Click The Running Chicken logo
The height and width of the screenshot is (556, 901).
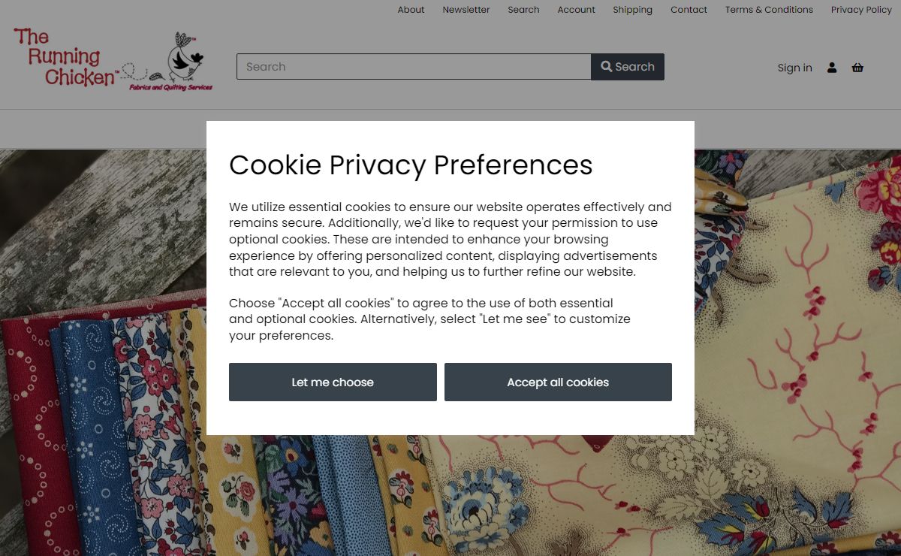(x=113, y=60)
